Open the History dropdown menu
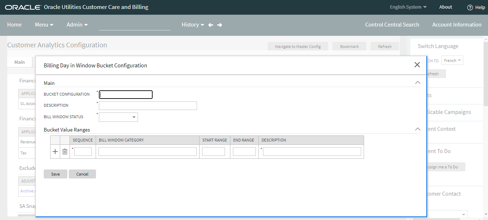The height and width of the screenshot is (220, 488). coord(192,25)
